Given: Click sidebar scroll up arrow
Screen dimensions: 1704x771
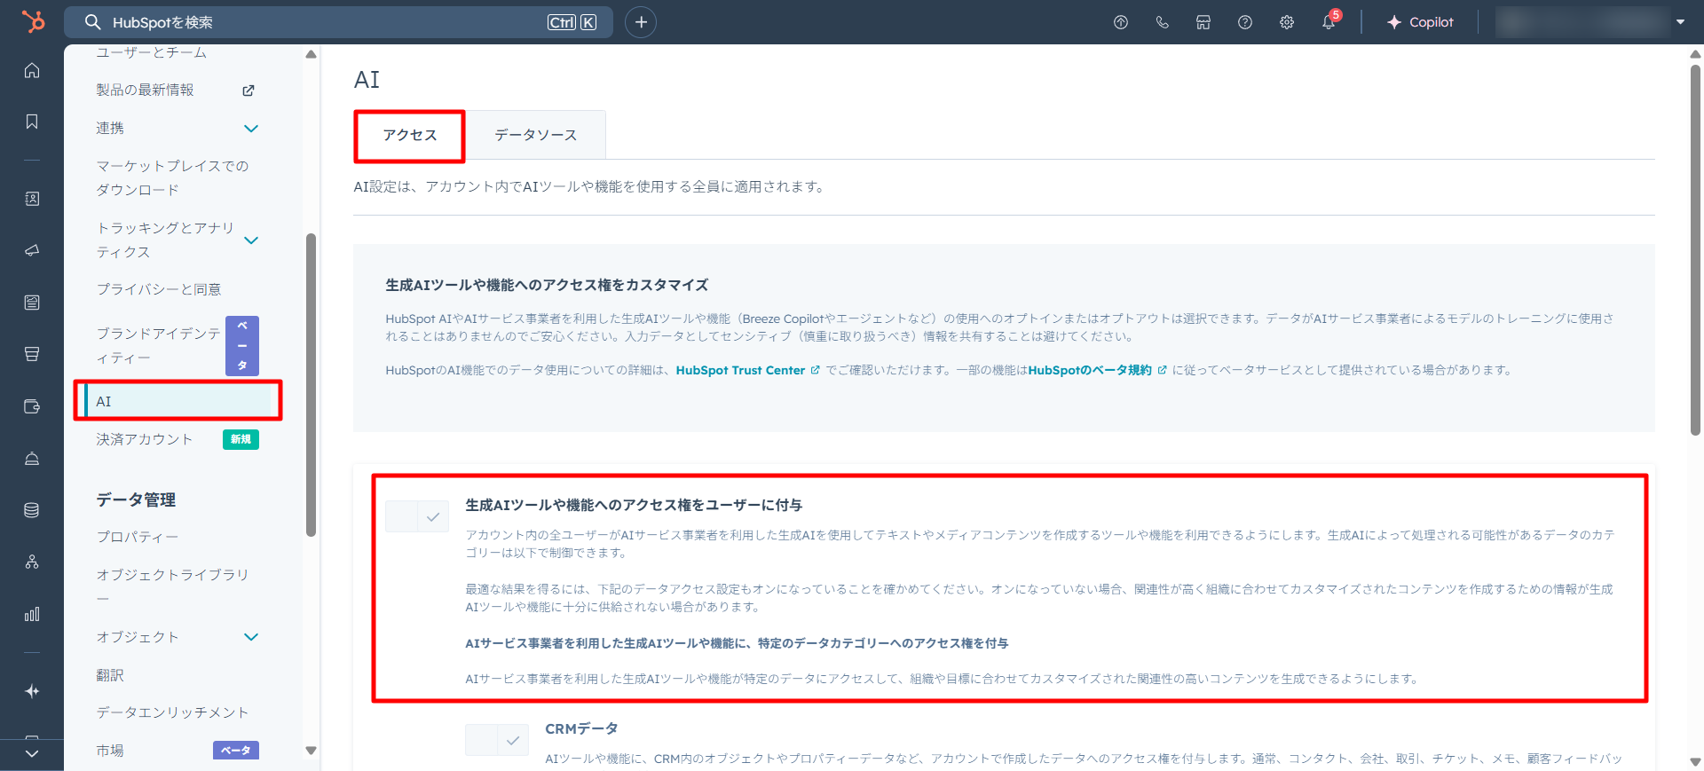Looking at the screenshot, I should (311, 54).
